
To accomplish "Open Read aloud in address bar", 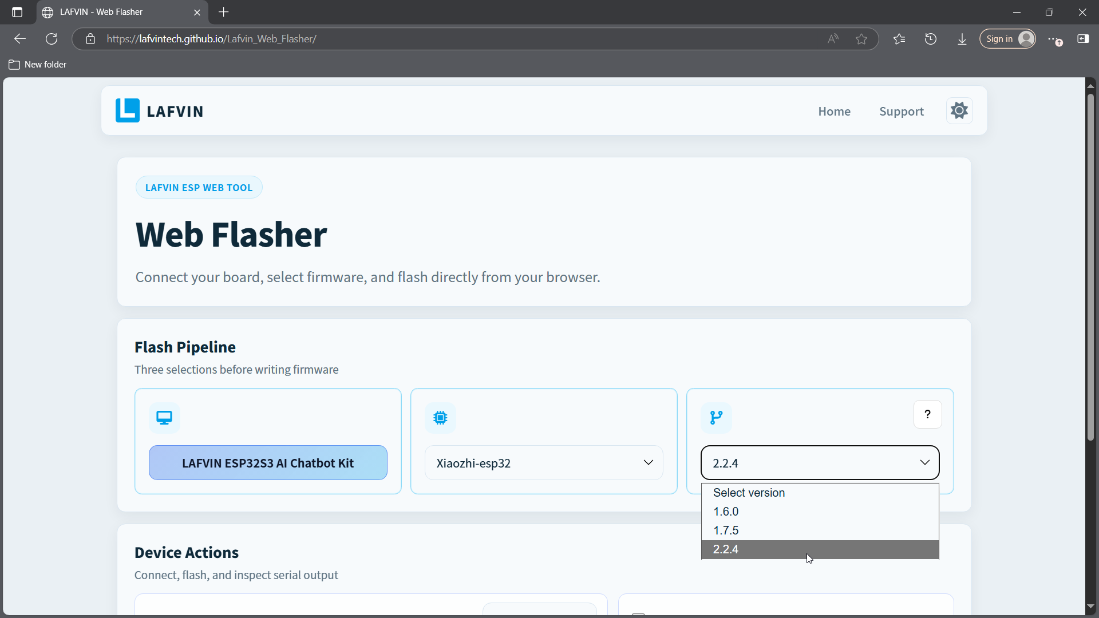I will click(833, 39).
